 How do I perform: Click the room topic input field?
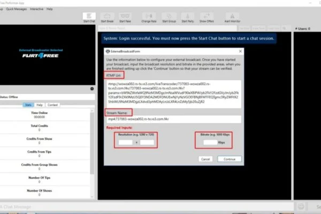[167, 28]
